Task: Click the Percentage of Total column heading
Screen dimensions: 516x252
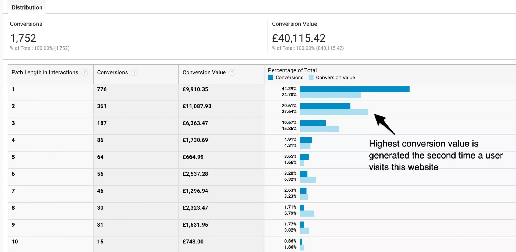Action: click(x=292, y=70)
